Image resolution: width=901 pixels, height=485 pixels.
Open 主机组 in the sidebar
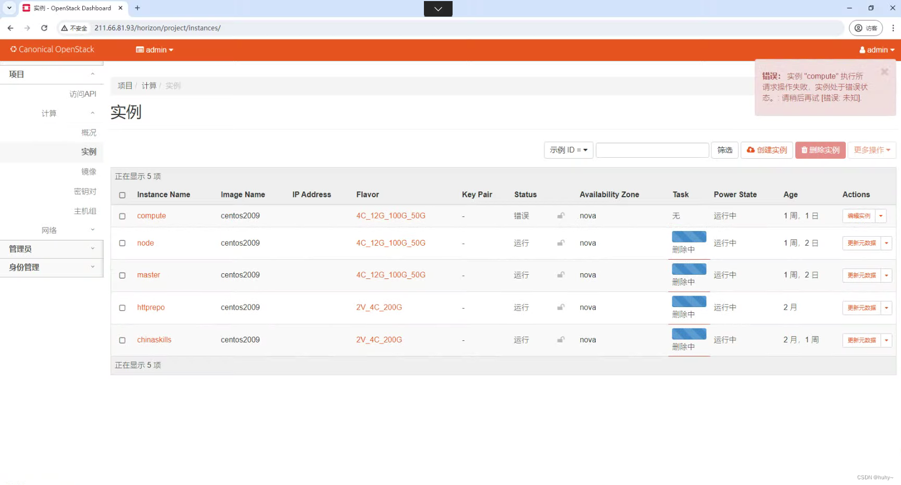point(85,211)
